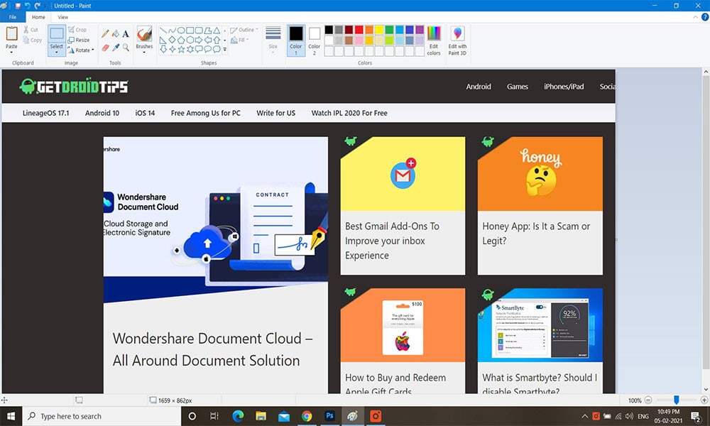Click the Windows Start button
The image size is (710, 426).
point(11,416)
